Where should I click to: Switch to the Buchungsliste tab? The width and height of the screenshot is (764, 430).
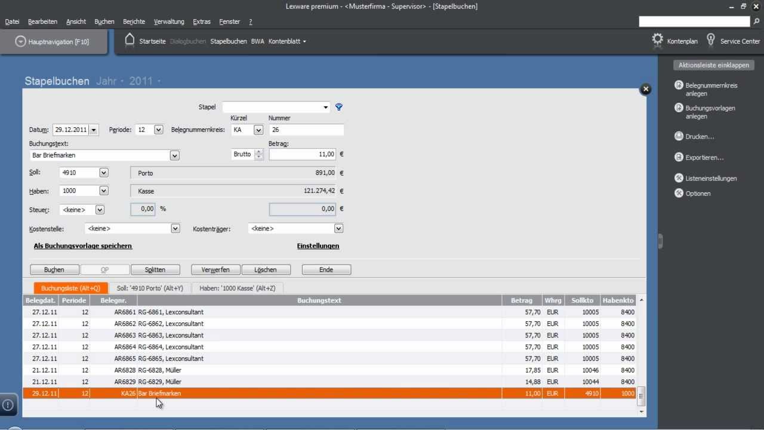70,288
